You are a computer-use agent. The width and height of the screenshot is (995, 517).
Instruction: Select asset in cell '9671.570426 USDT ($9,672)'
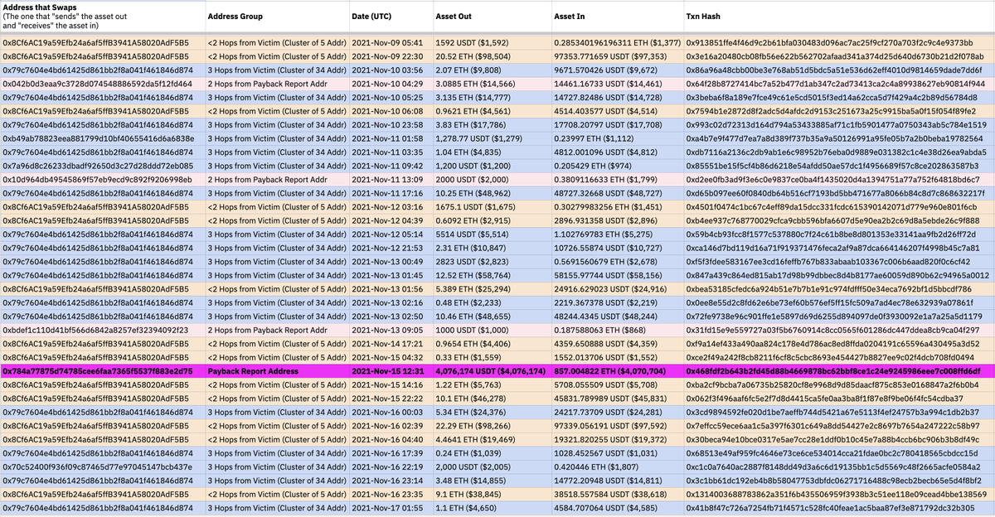click(617, 70)
